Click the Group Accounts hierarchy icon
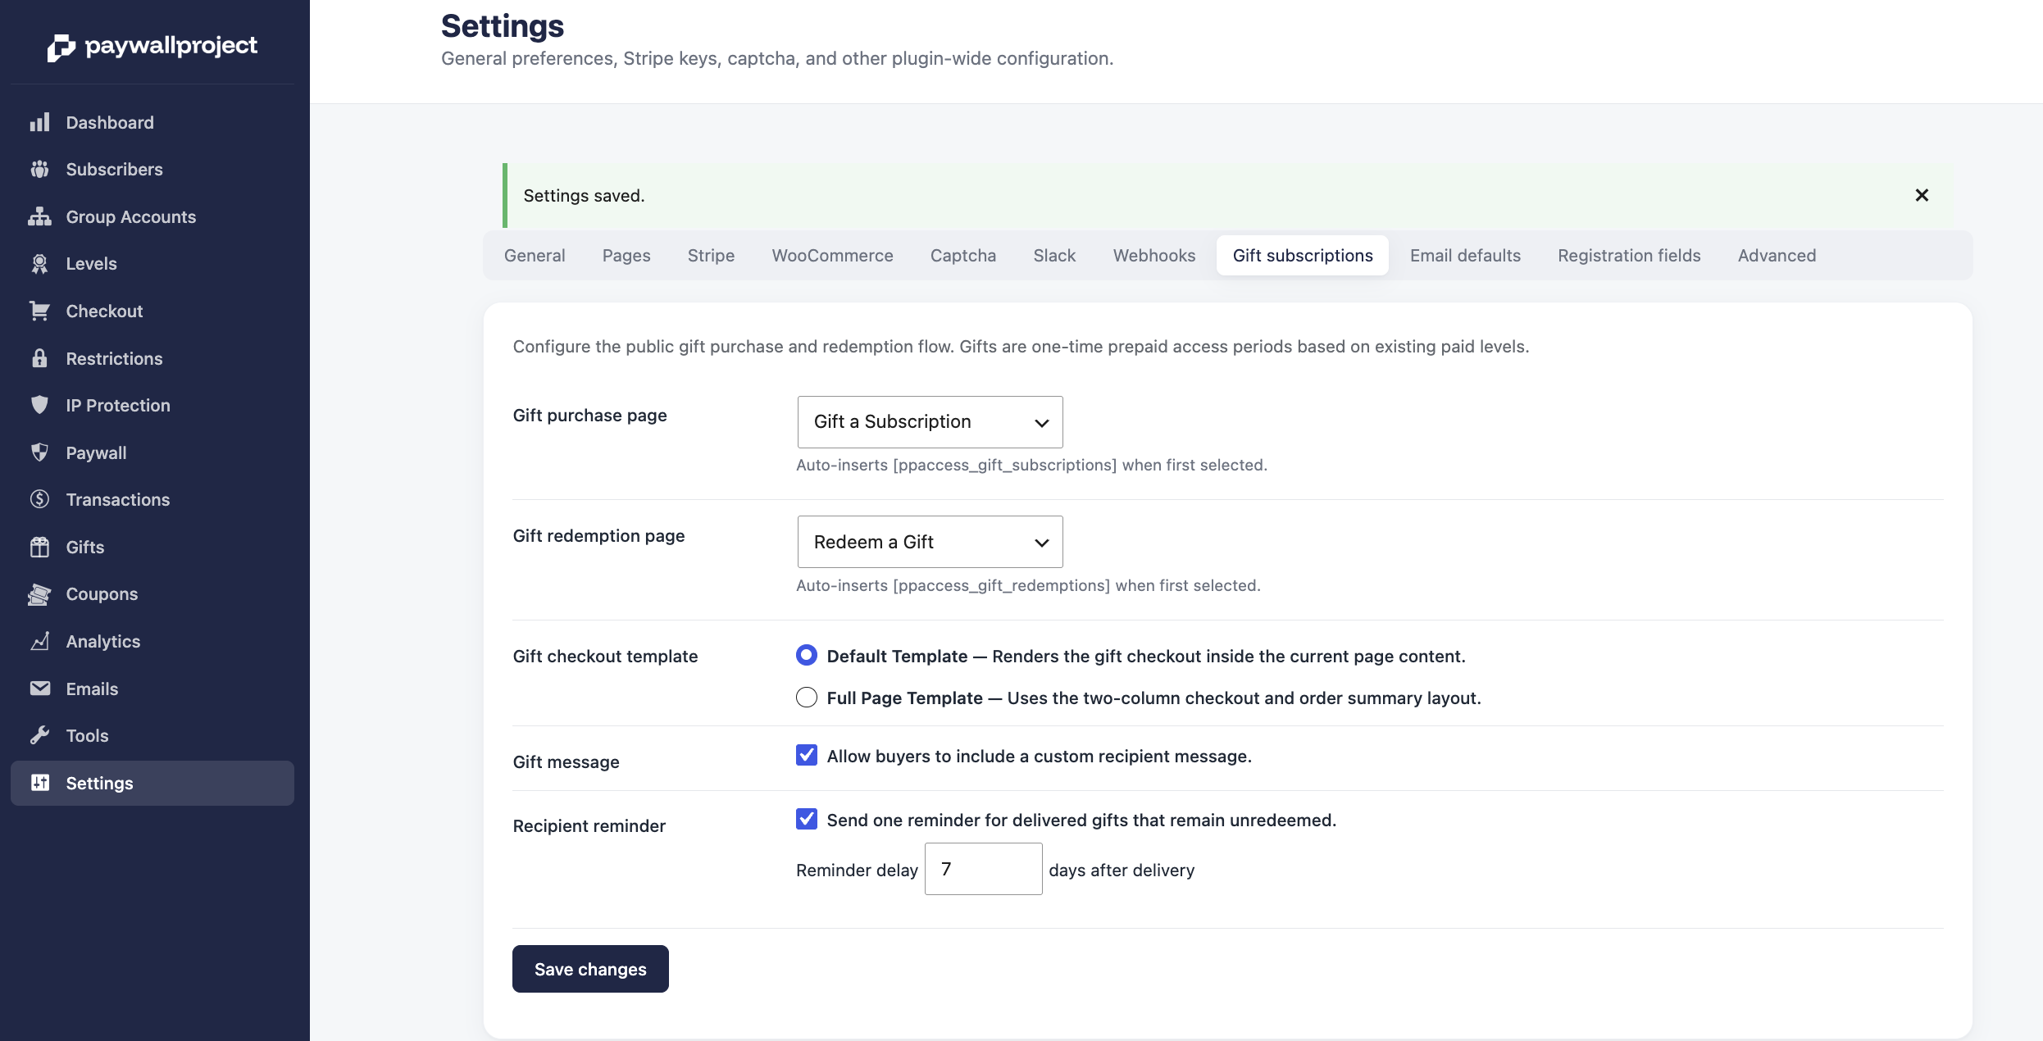This screenshot has width=2043, height=1041. [39, 216]
